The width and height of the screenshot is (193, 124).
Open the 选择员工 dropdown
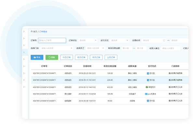tap(96, 48)
